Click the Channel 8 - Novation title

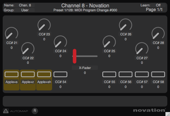(85, 5)
